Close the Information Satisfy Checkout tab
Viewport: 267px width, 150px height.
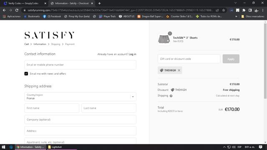[x=92, y=3]
